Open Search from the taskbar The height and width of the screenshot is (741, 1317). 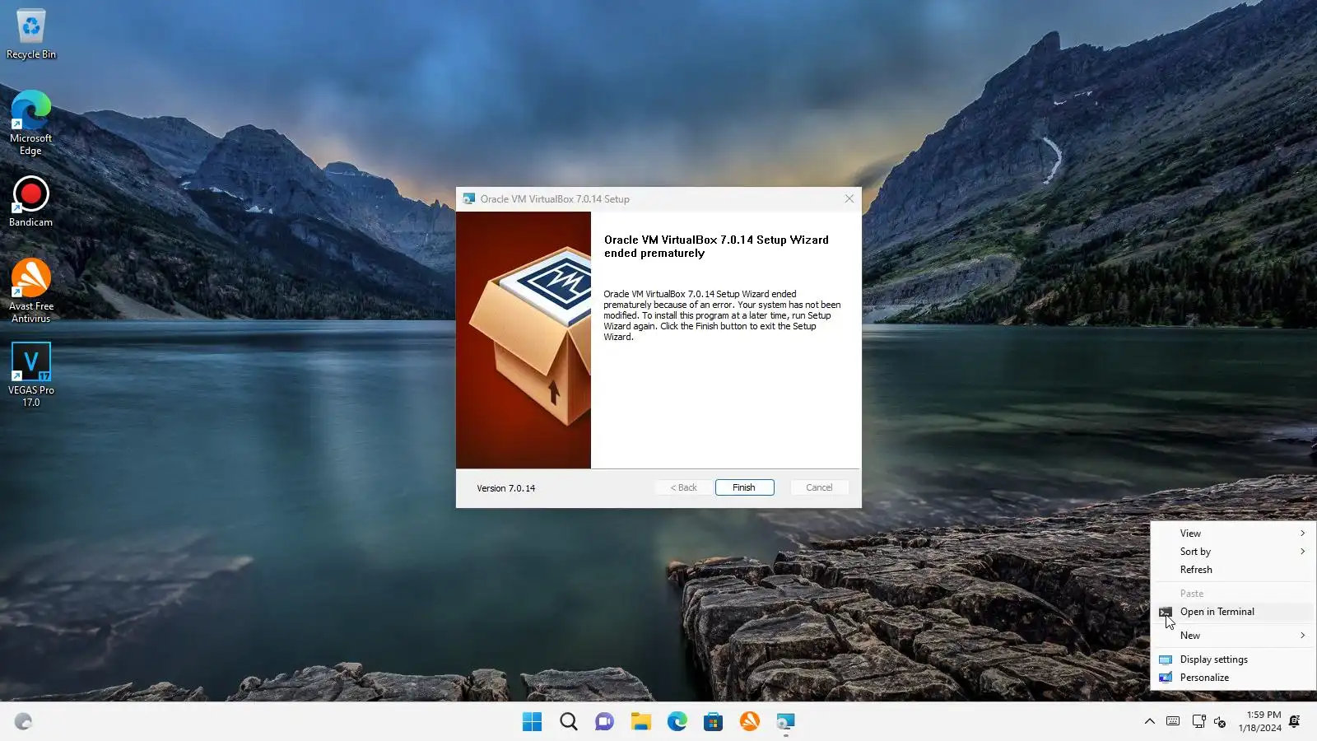tap(569, 722)
